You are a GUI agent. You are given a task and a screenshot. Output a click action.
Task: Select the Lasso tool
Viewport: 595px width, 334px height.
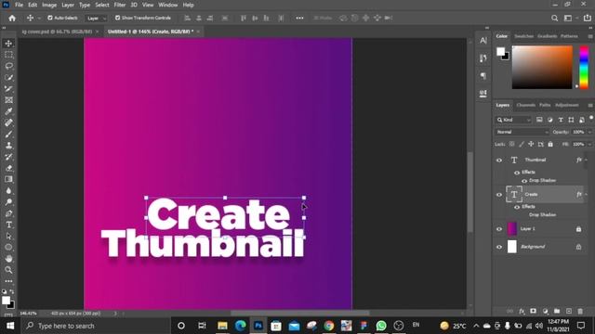8,66
